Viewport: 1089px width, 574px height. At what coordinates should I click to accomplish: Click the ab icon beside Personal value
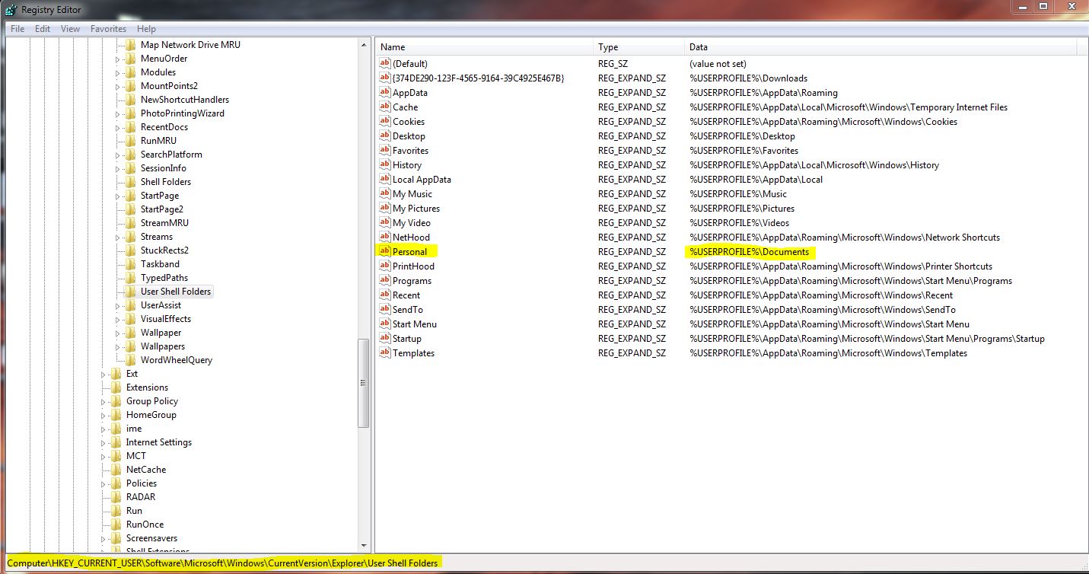point(384,251)
